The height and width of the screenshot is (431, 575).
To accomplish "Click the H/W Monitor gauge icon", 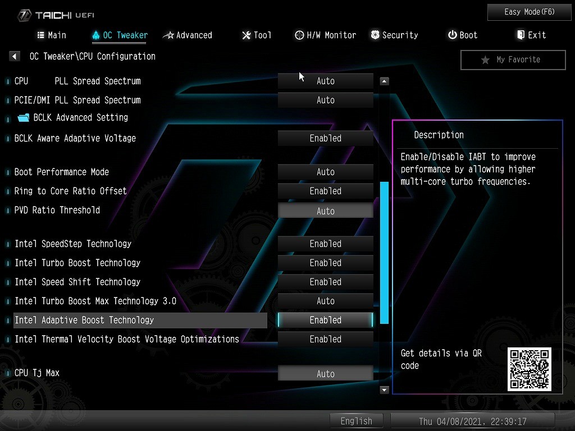I will 299,35.
